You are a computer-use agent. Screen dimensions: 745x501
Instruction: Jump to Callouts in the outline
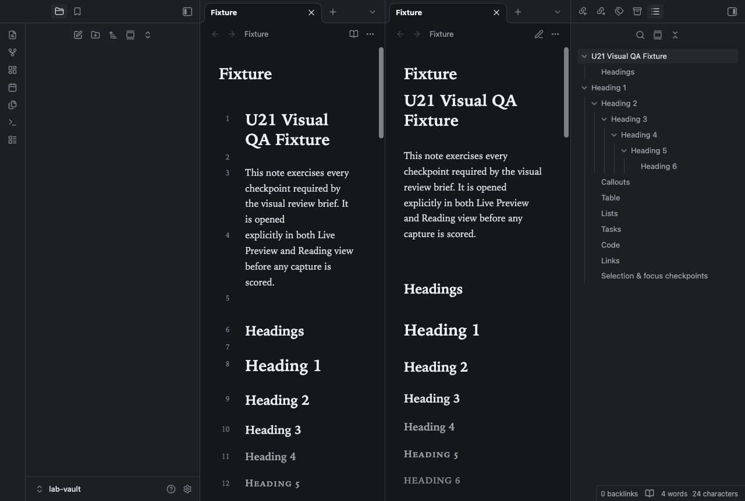click(615, 182)
